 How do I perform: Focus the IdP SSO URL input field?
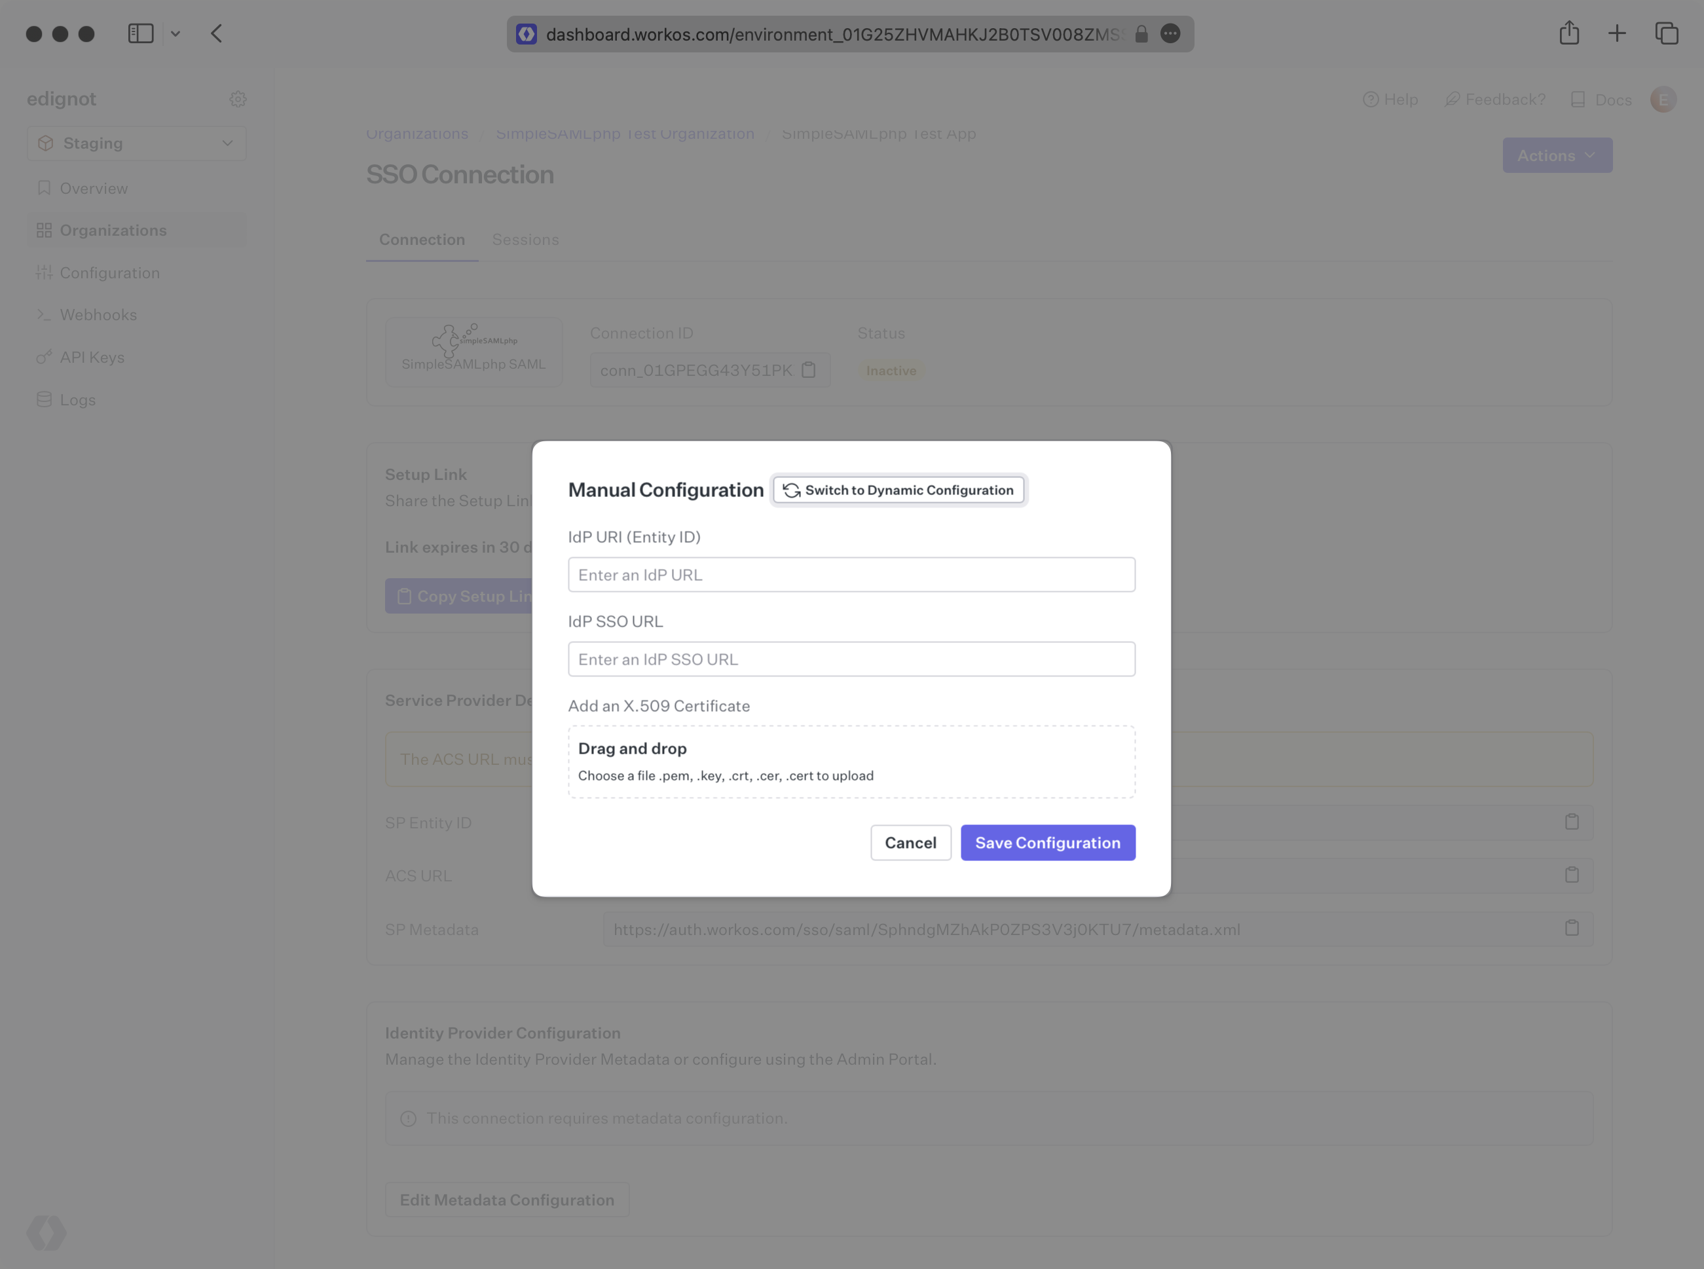[851, 659]
